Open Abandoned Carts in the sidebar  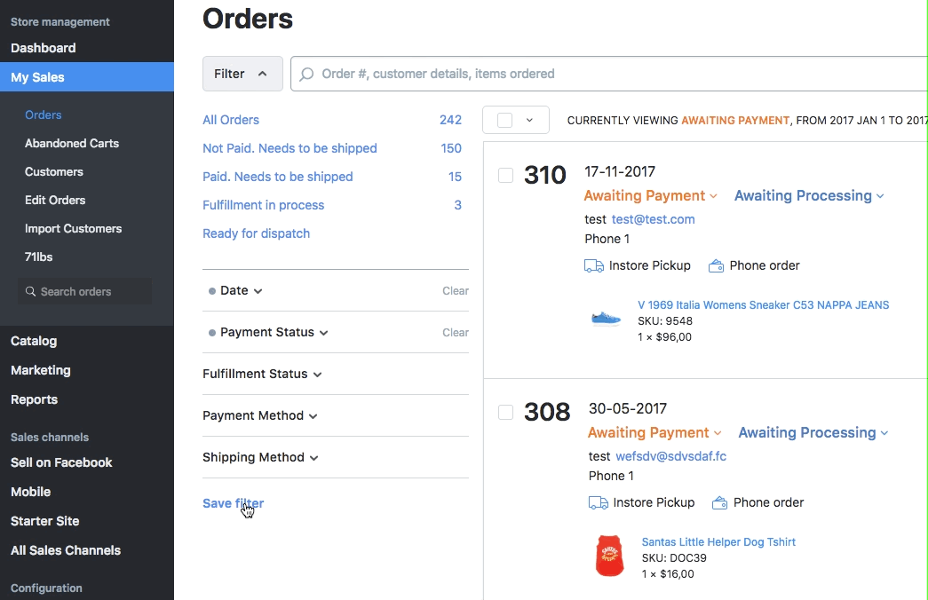(x=72, y=143)
